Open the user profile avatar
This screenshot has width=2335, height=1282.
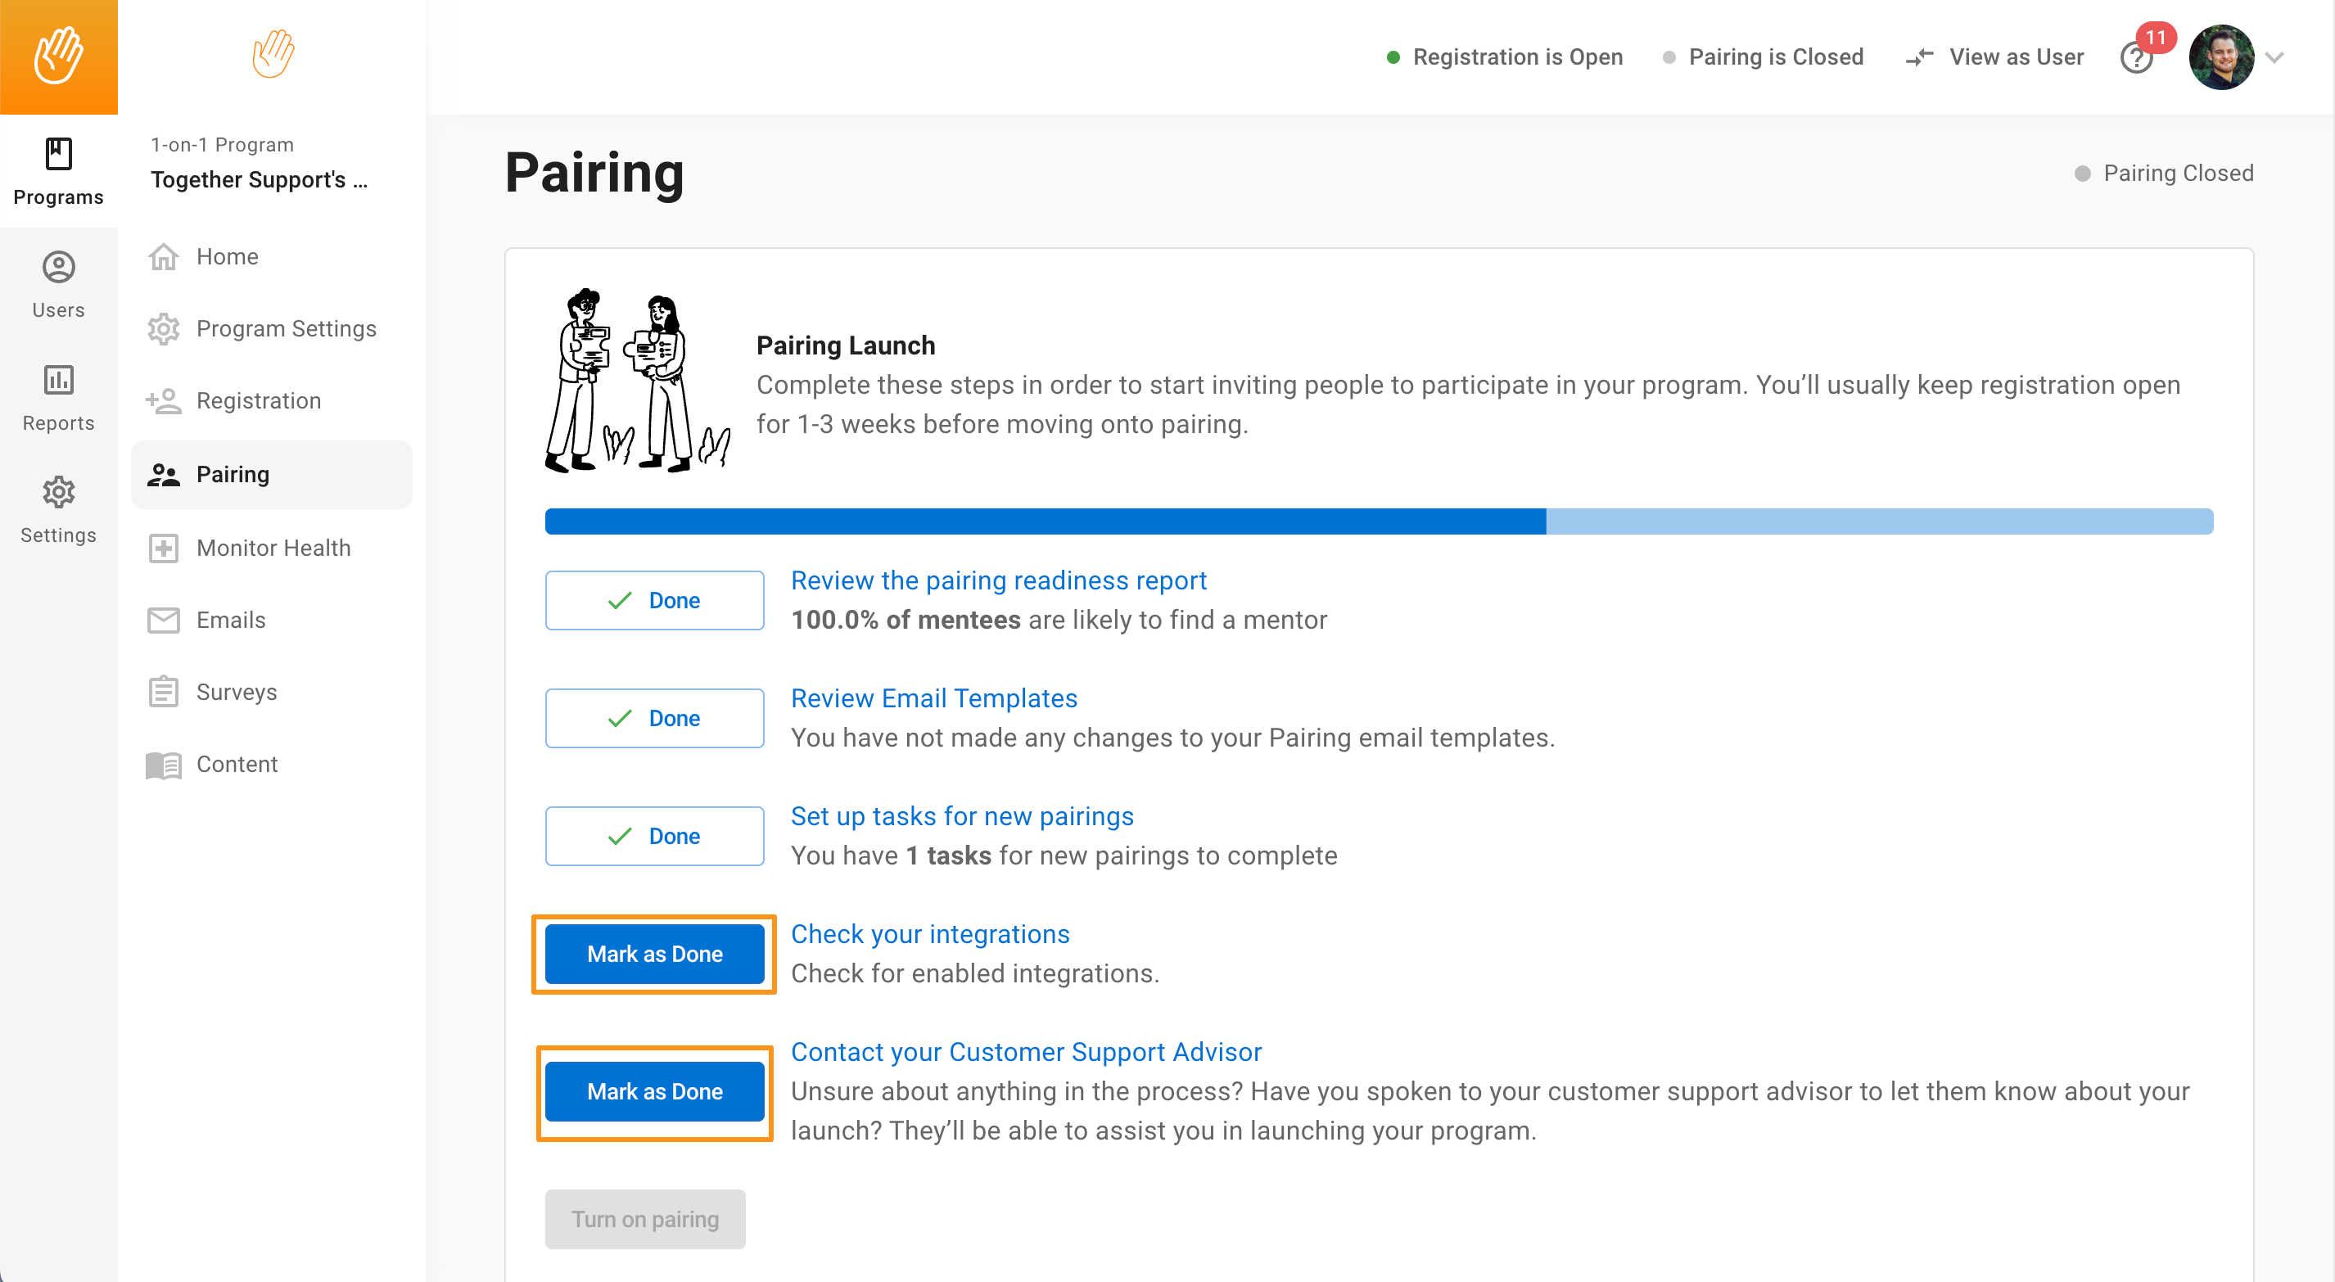coord(2222,57)
